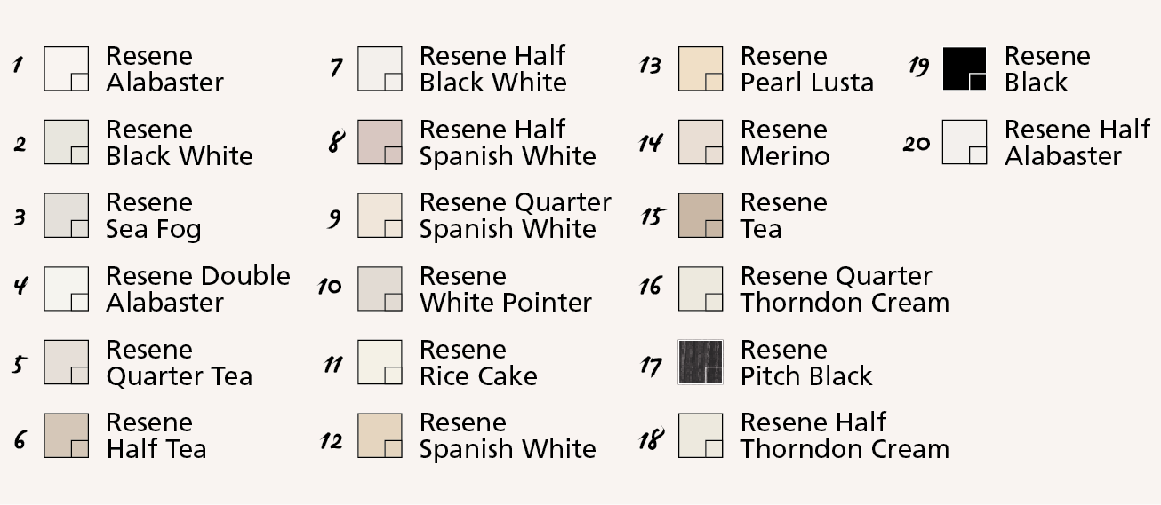This screenshot has width=1161, height=505.
Task: Choose the Resene Pearl Lusta swatch
Action: pos(701,68)
